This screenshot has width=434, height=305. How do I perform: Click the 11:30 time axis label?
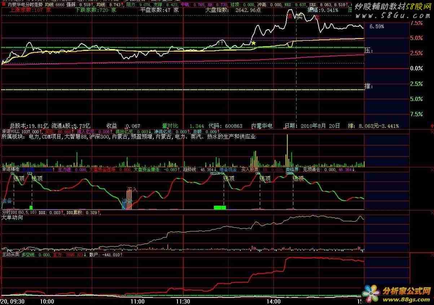pyautogui.click(x=183, y=301)
